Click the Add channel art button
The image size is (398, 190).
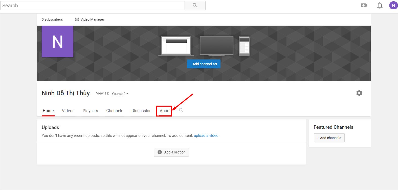pyautogui.click(x=204, y=64)
